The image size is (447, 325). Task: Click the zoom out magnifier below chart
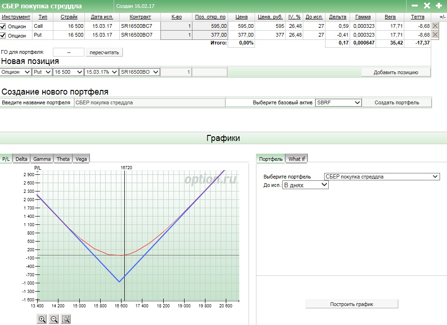pyautogui.click(x=54, y=319)
